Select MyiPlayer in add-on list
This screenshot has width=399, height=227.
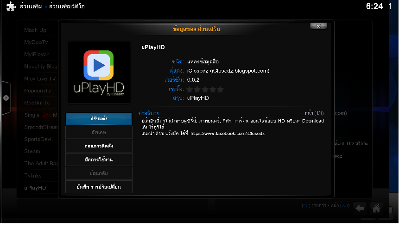pos(37,55)
